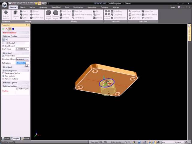Screen dimensions: 192x144
Task: Select Split Part tool
Action: 77,11
